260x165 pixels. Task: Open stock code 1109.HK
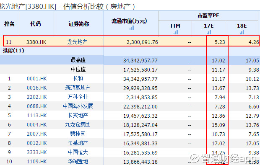pos(37,162)
